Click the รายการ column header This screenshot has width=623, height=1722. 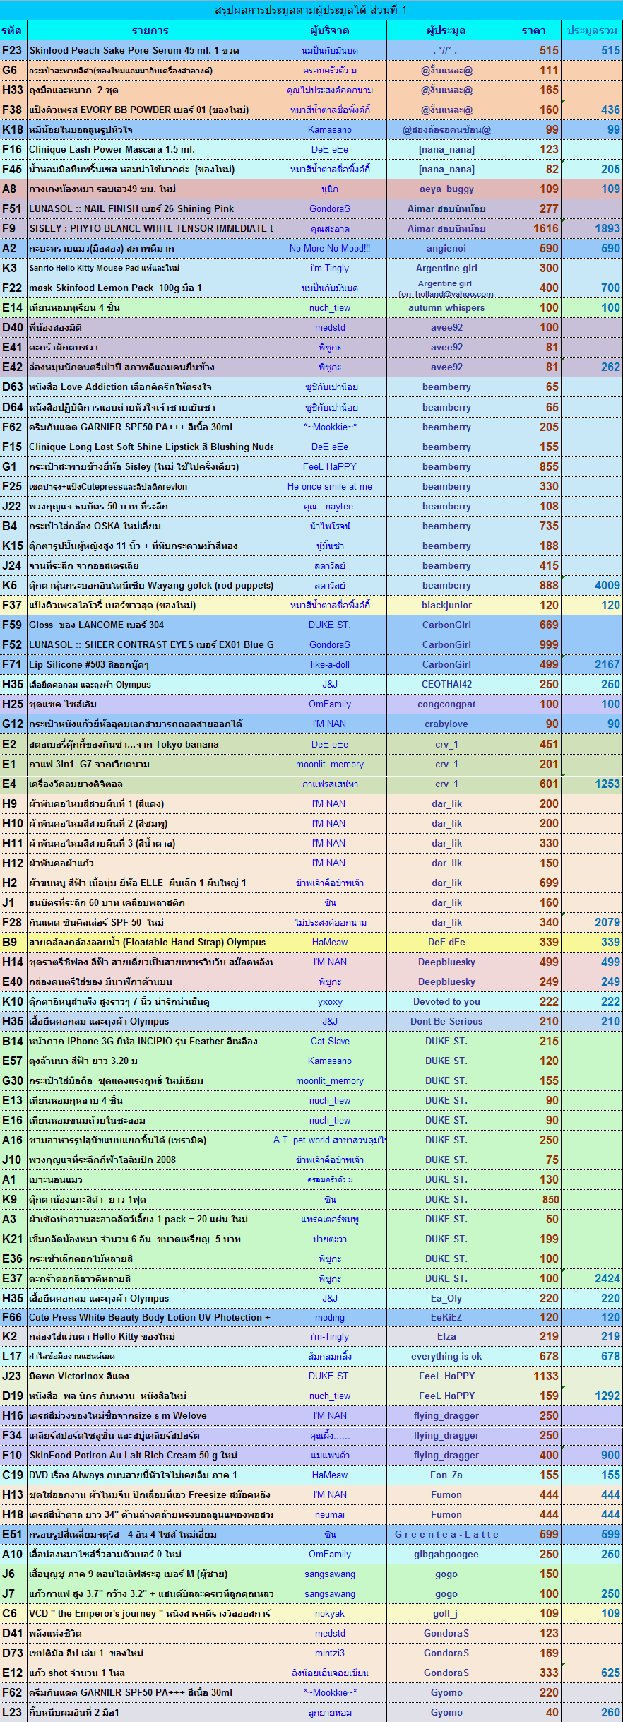150,30
